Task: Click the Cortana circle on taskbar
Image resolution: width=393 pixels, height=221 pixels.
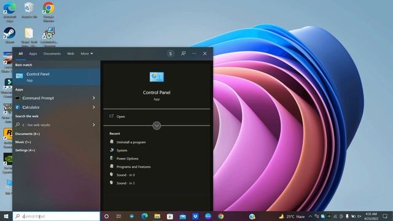Action: (106, 216)
